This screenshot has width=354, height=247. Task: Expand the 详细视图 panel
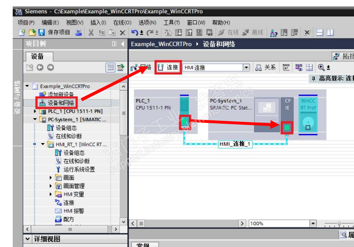coord(28,239)
